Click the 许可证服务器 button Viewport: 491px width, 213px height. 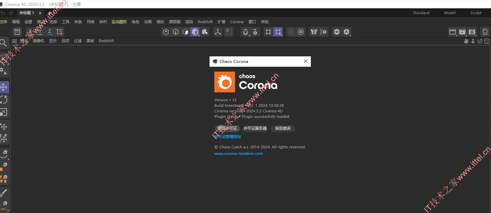tap(255, 128)
